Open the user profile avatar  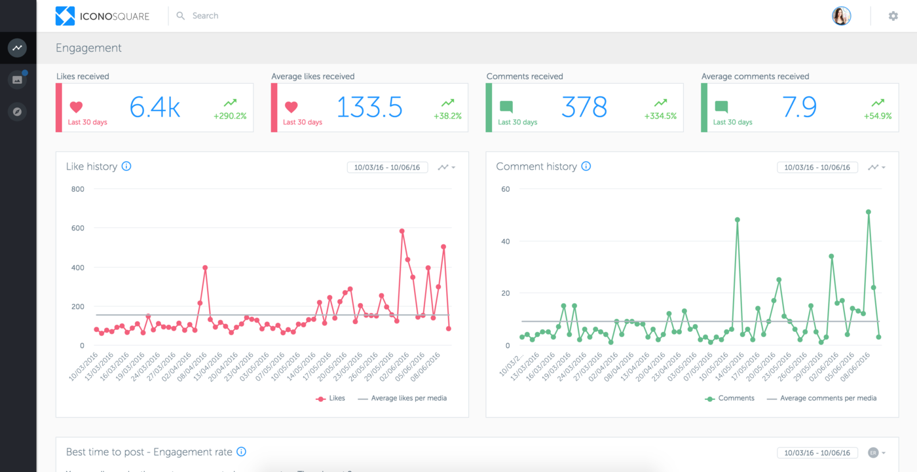[x=842, y=16]
